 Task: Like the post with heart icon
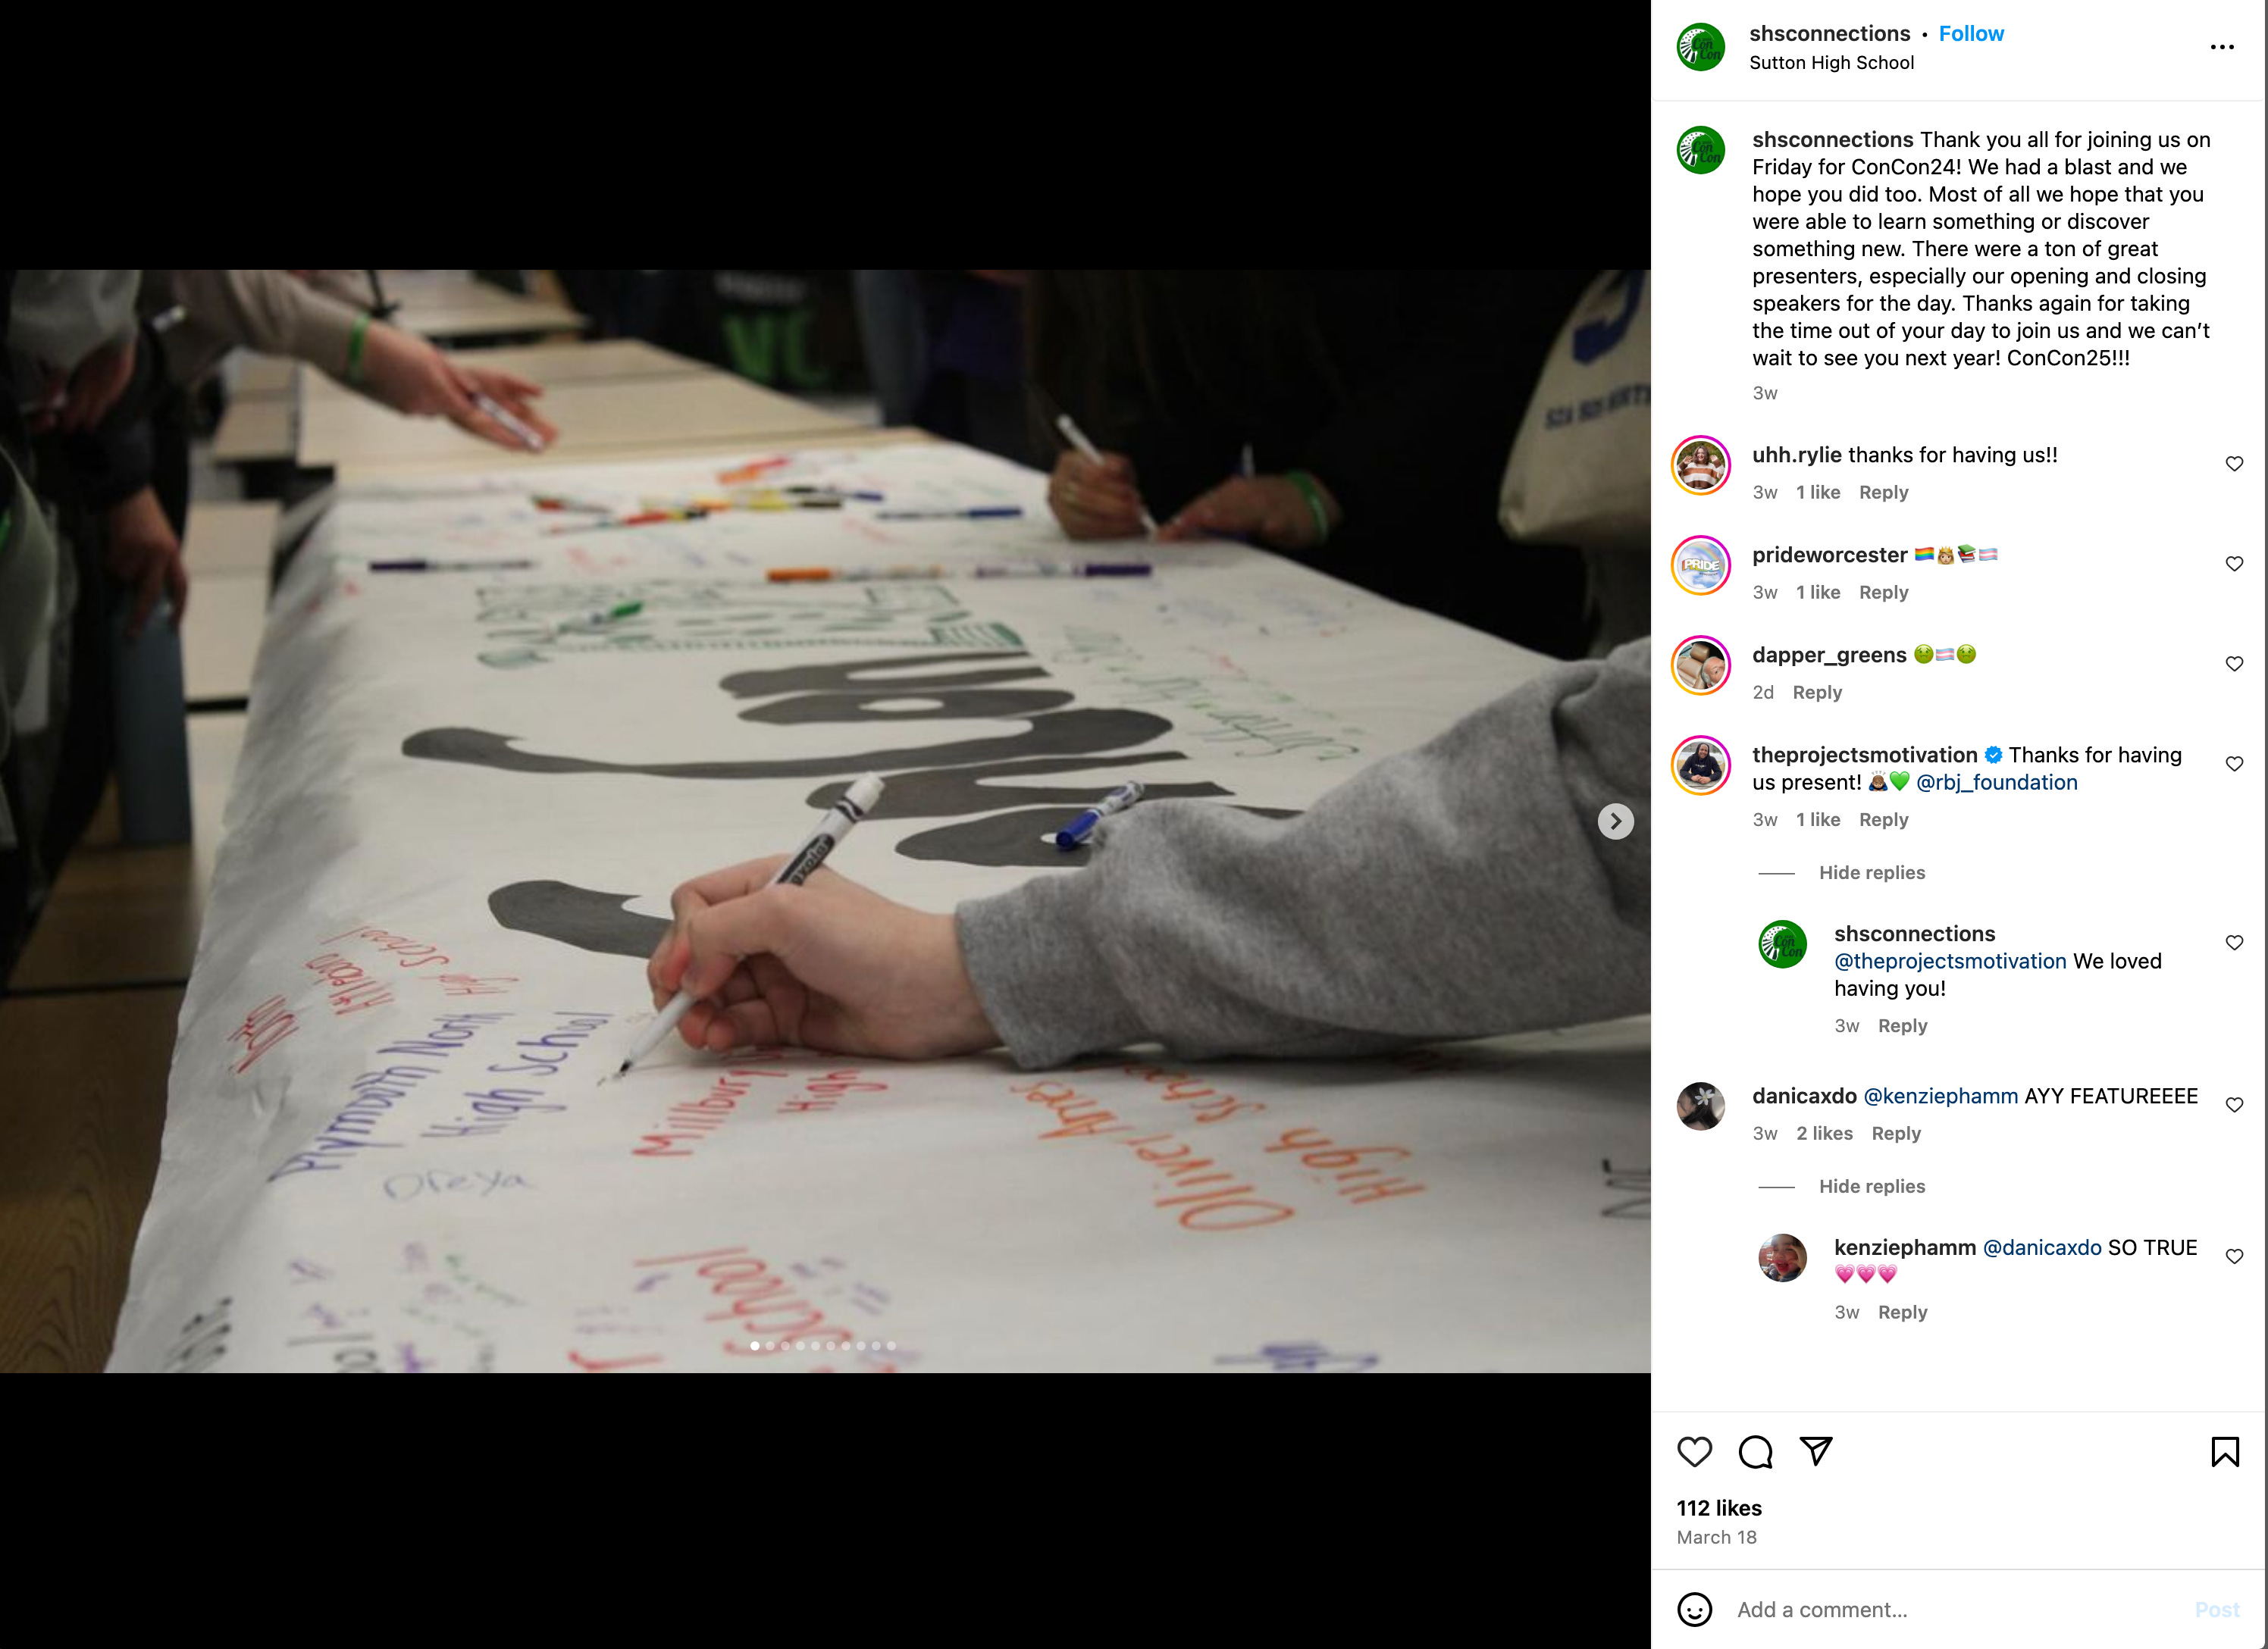pyautogui.click(x=1694, y=1451)
